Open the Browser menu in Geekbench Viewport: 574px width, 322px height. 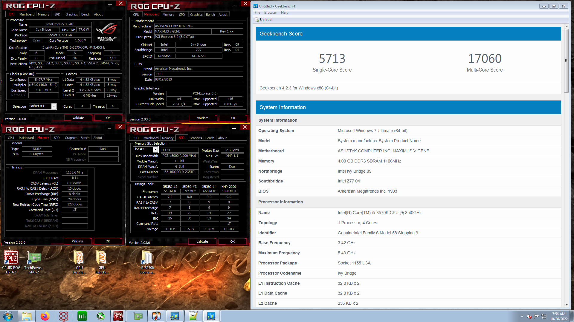[271, 13]
